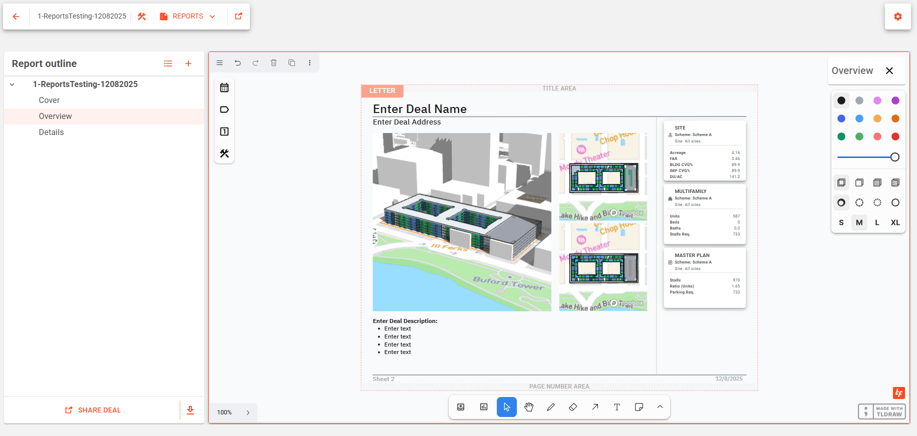Pick the violet color swatch
The image size is (917, 436).
coord(895,100)
